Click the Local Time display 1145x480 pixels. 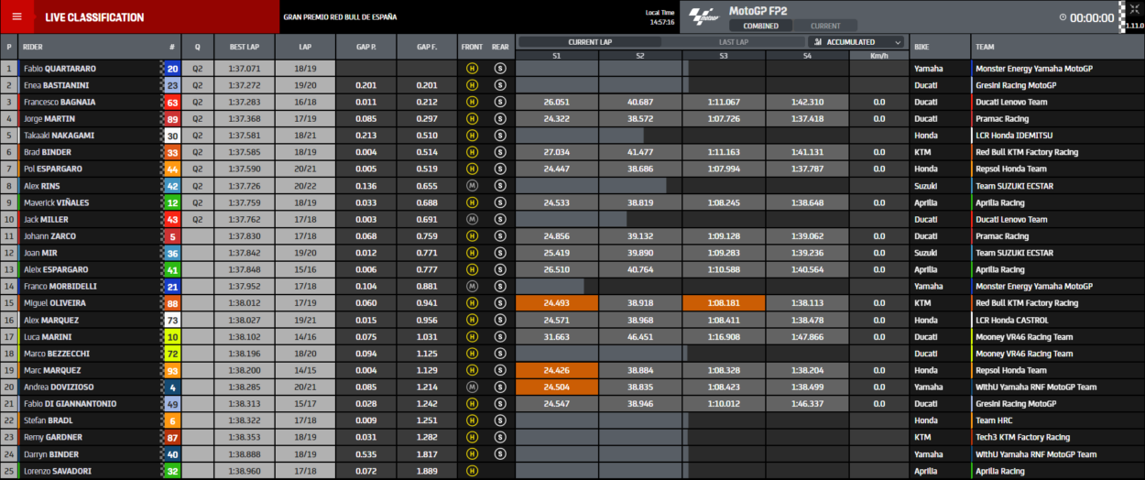tap(660, 17)
